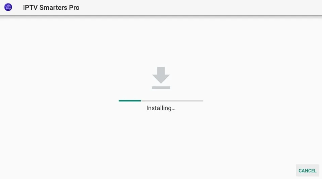The height and width of the screenshot is (179, 322).
Task: Click the boundary between green and gray progress
Action: coord(141,101)
